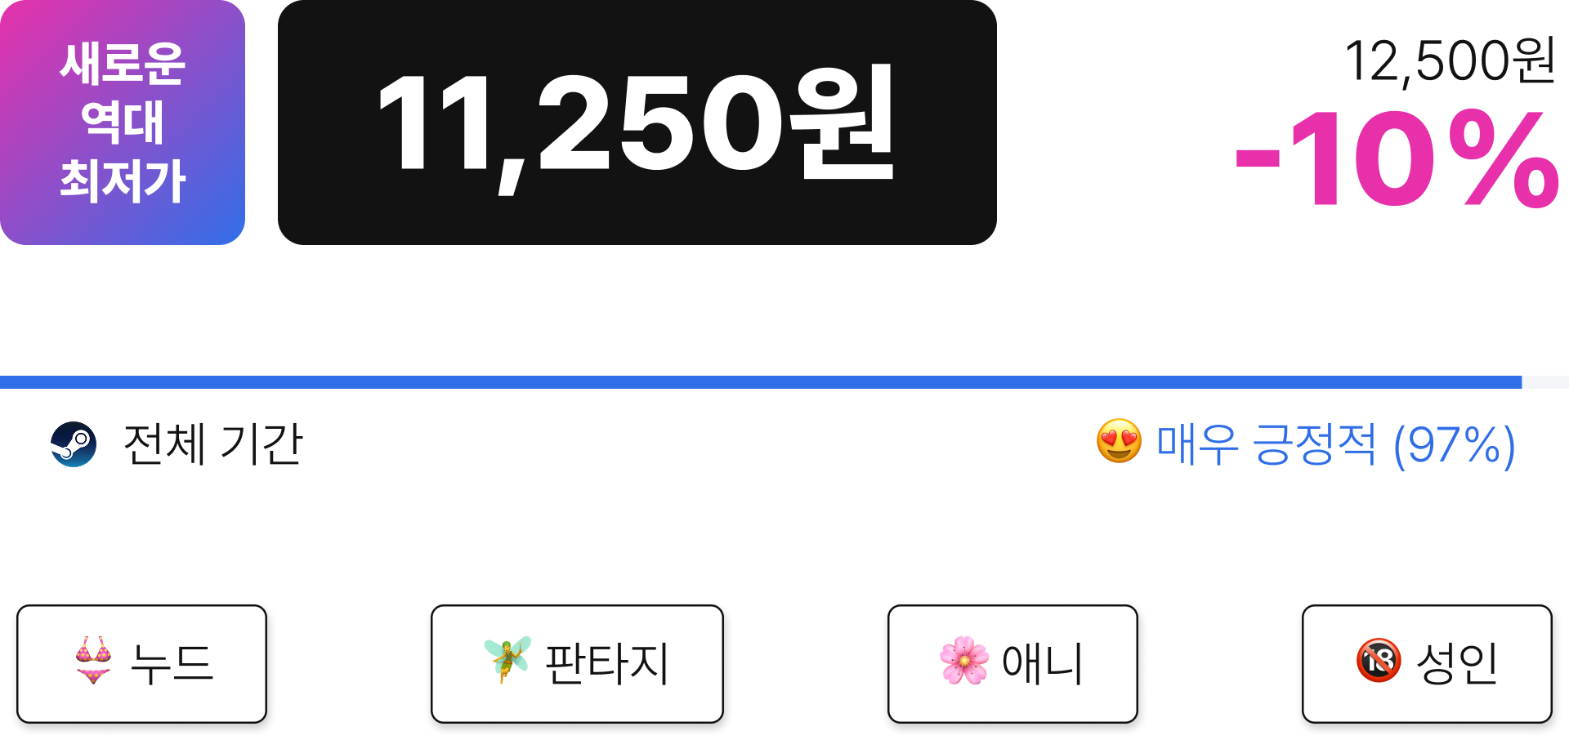Click the bikini emoji in the 누드 tag
Image resolution: width=1569 pixels, height=740 pixels.
pyautogui.click(x=93, y=660)
